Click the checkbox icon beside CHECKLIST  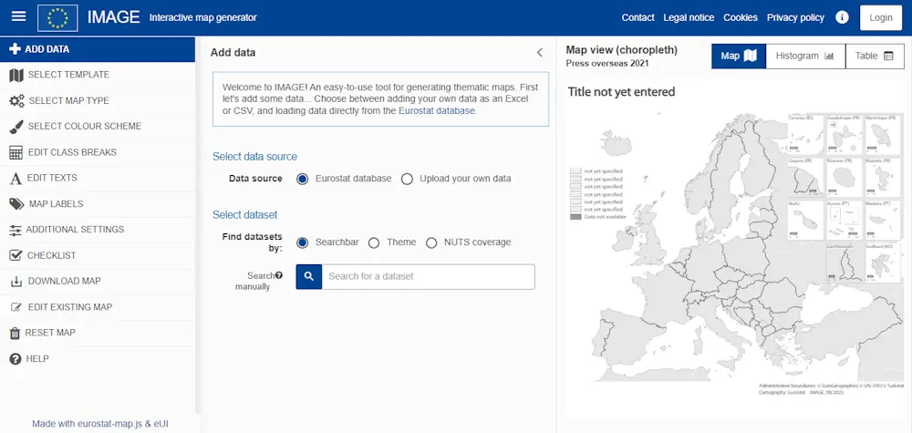[16, 255]
